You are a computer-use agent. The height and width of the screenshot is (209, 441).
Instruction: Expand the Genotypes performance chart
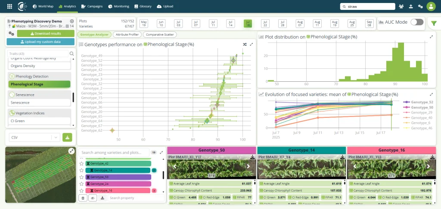pos(252,44)
